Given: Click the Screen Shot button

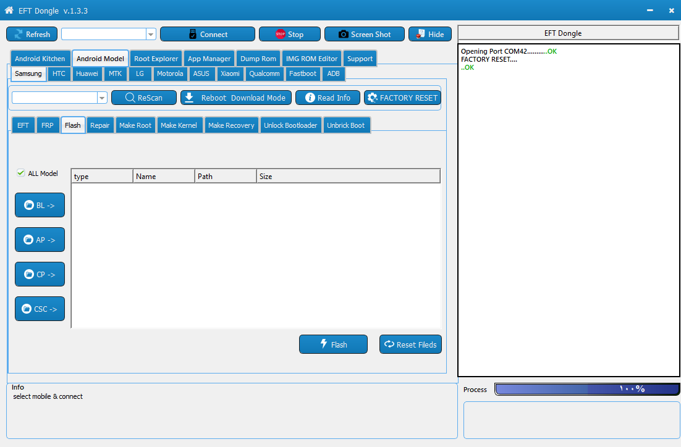Looking at the screenshot, I should pos(365,35).
